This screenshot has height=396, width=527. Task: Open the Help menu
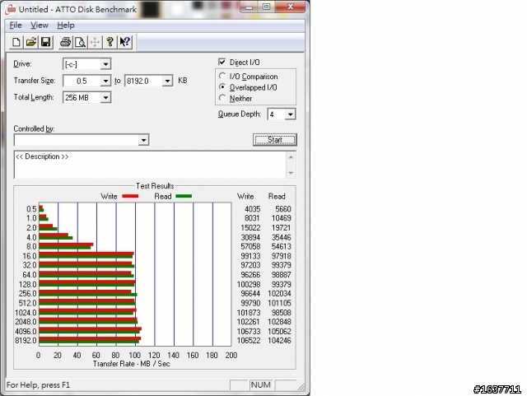point(66,26)
